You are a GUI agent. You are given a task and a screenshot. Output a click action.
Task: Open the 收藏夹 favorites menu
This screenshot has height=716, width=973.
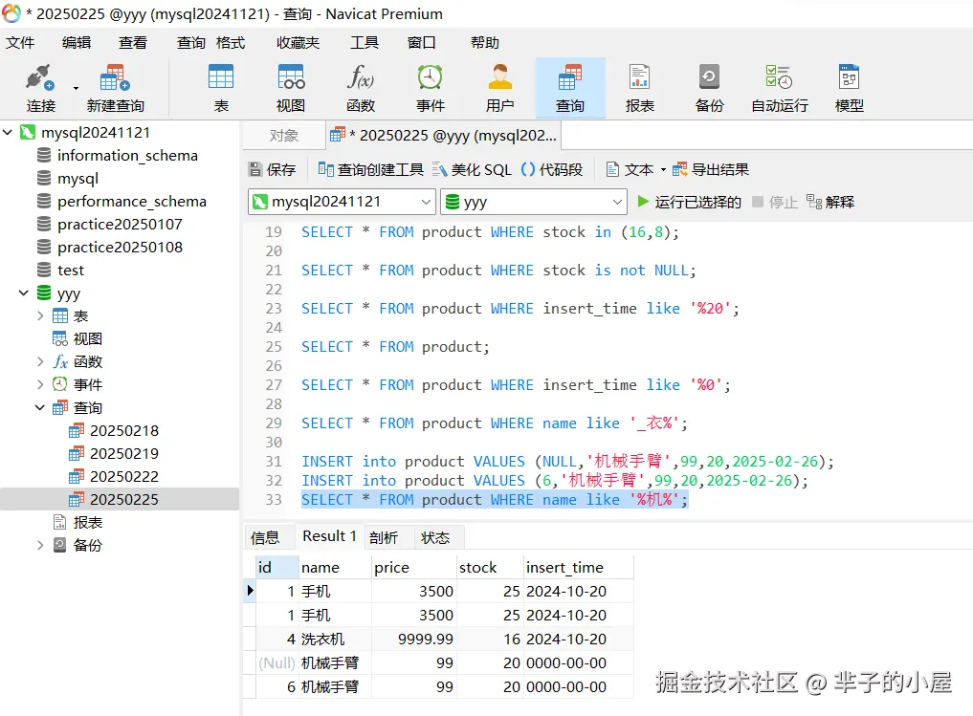(298, 43)
